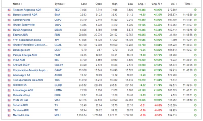
Task: Click the clock icon in the Telecom Argentina row
Action: pyautogui.click(x=195, y=10)
